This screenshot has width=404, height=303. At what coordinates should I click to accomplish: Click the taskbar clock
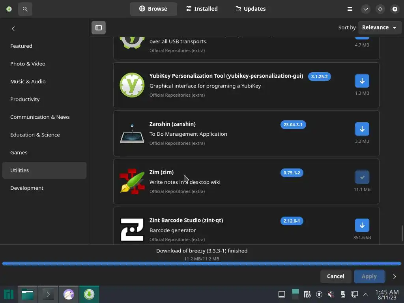(387, 295)
